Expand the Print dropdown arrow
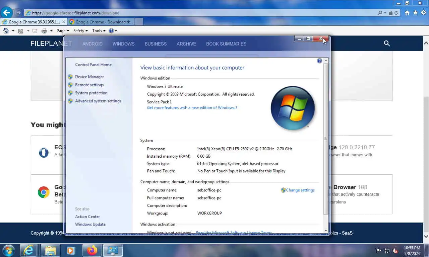Screen dimensions: 429x257 click(51, 31)
